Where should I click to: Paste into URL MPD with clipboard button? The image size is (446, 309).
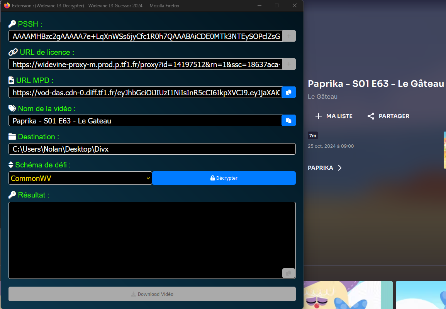tap(289, 92)
